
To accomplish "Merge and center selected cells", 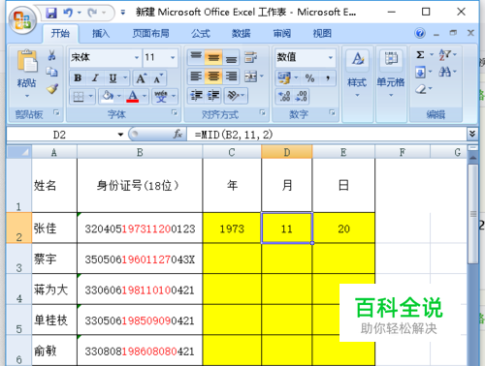I will pos(251,76).
